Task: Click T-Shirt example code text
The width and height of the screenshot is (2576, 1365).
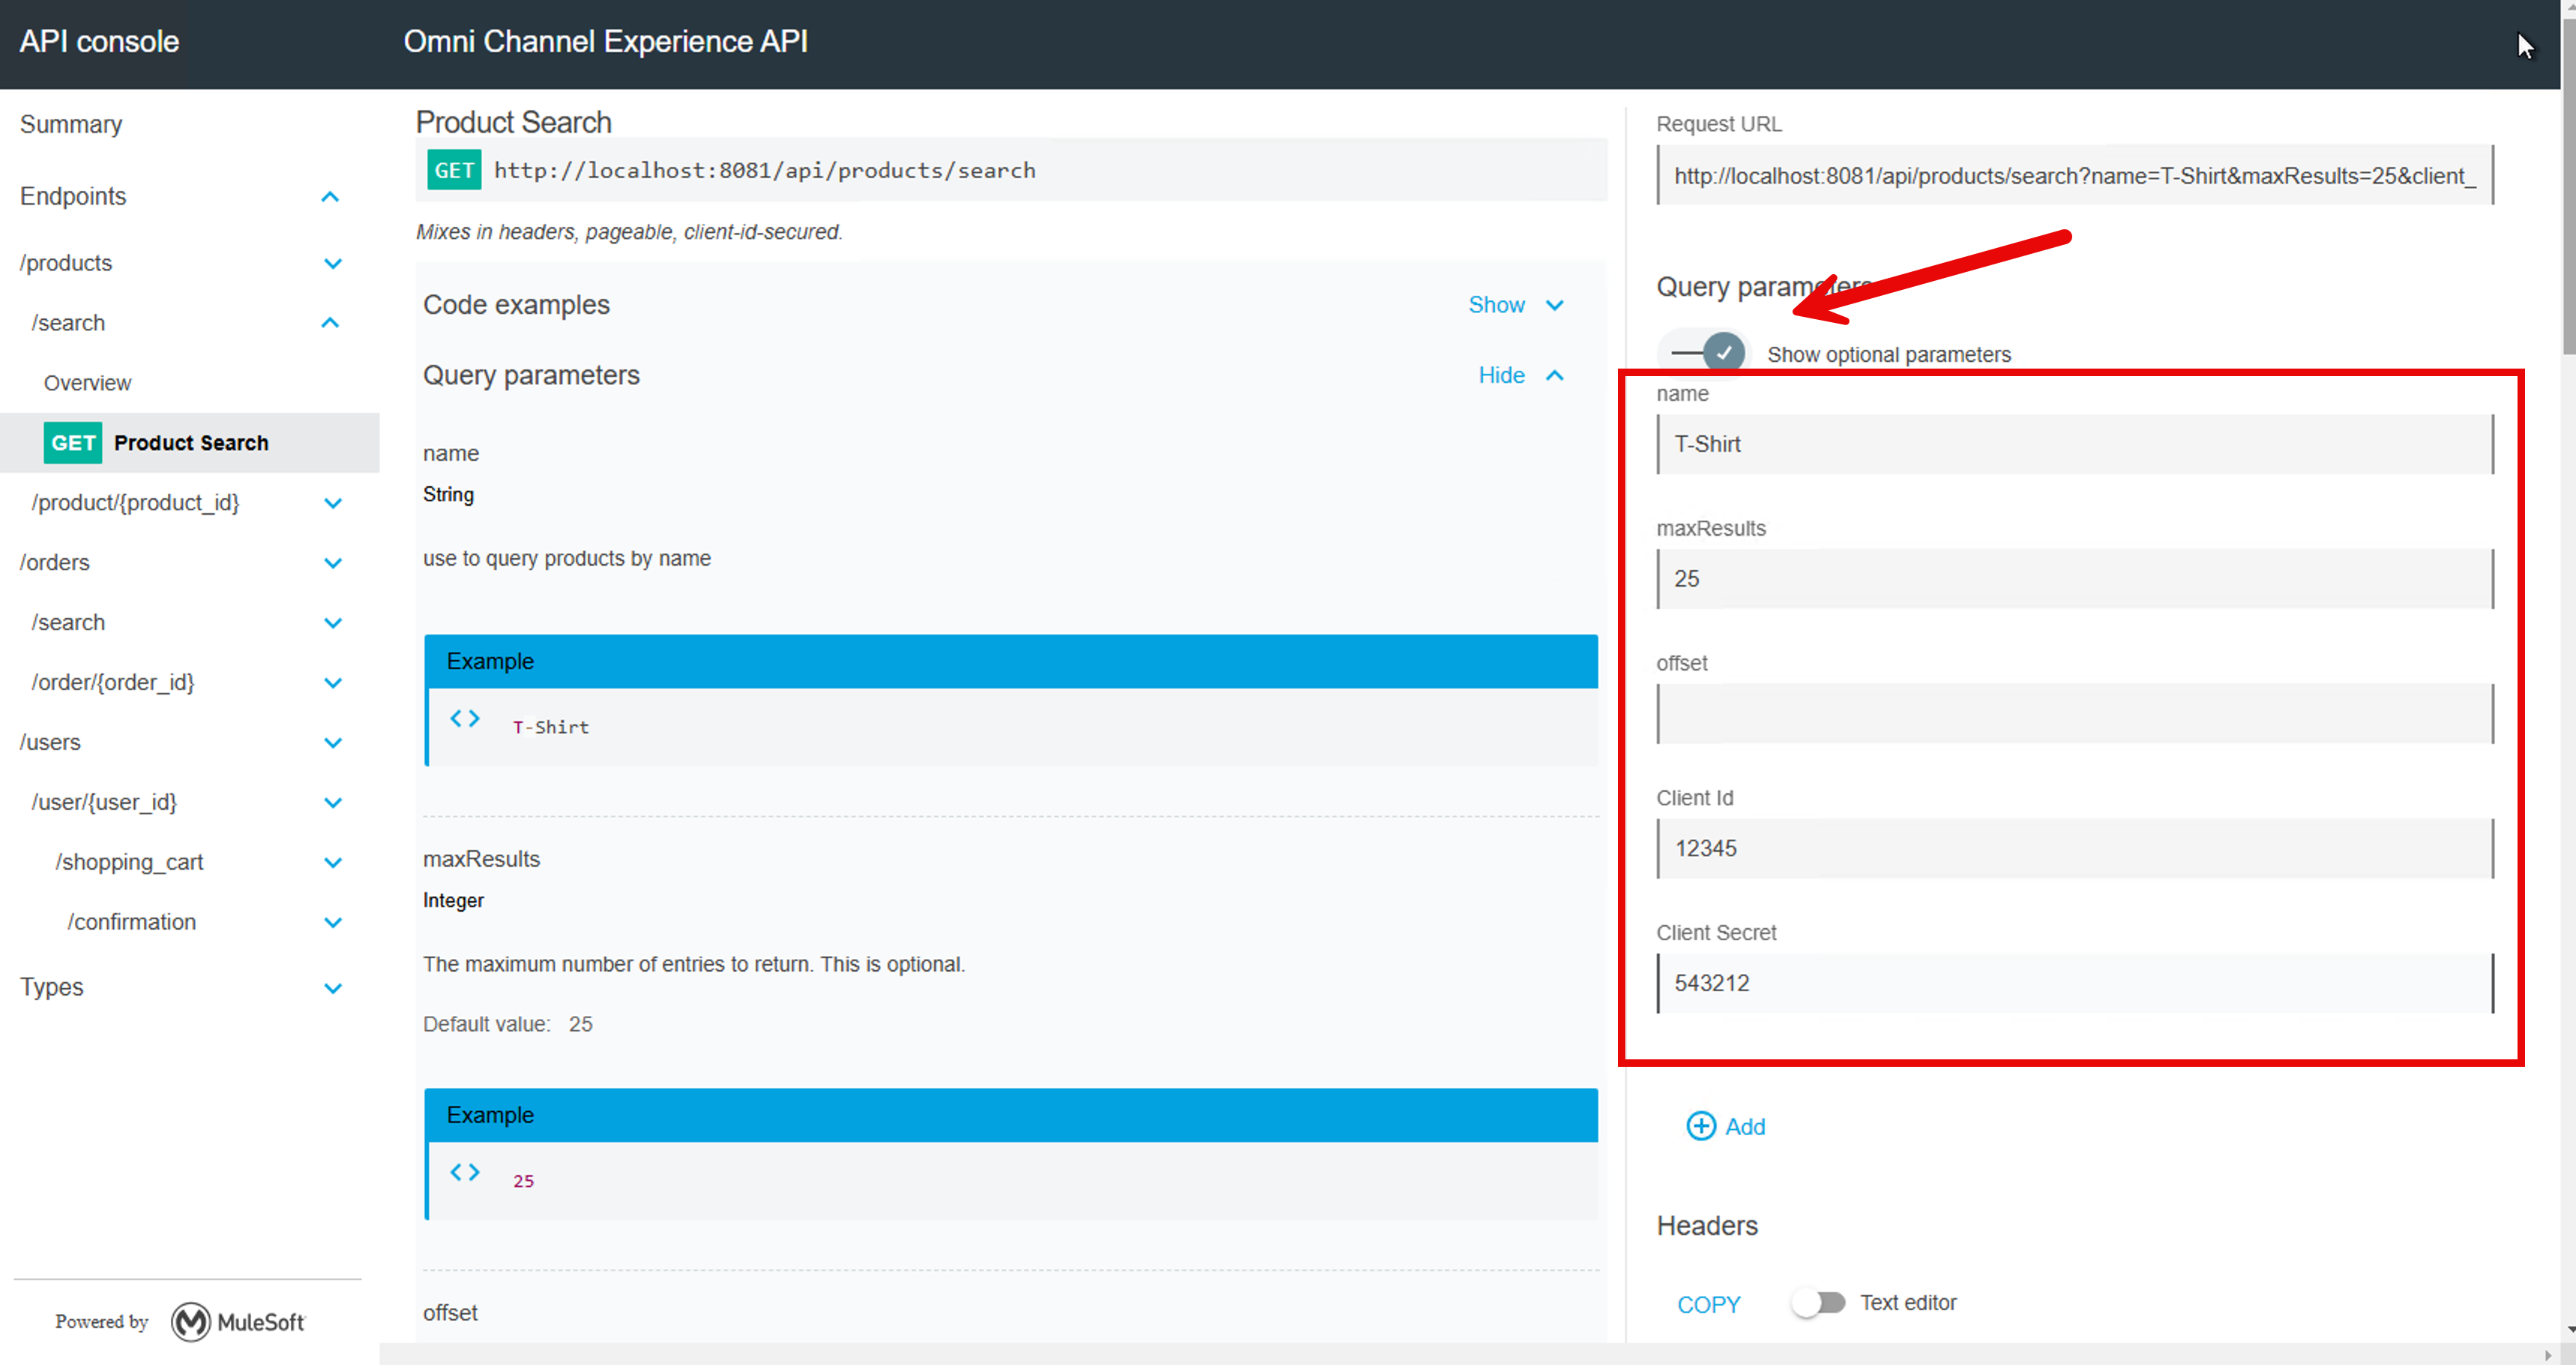Action: [x=551, y=727]
